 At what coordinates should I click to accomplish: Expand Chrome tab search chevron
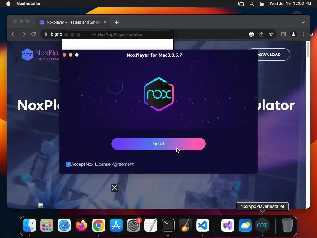click(303, 22)
